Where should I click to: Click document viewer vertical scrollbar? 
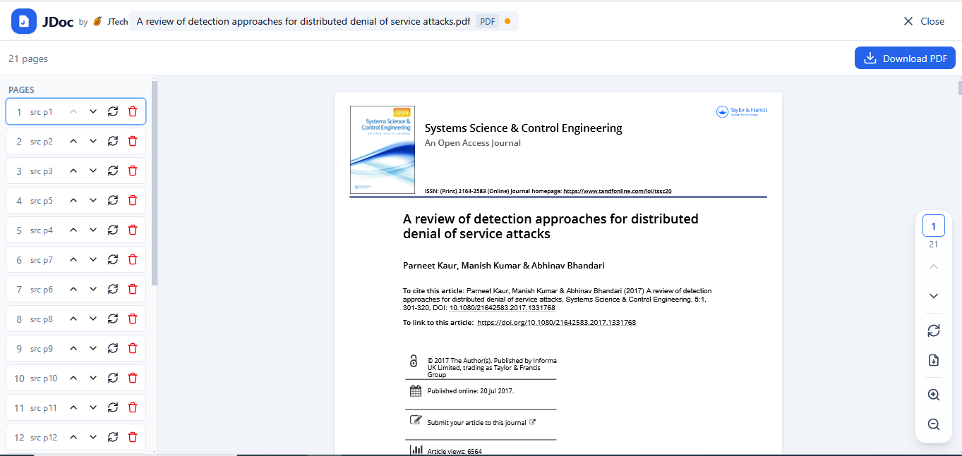(x=959, y=88)
